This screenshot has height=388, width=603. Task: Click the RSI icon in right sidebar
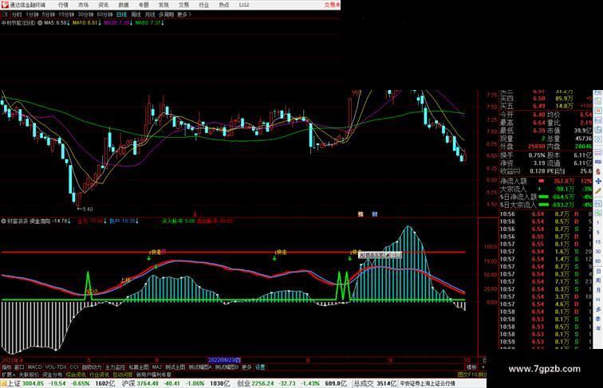pos(598,162)
